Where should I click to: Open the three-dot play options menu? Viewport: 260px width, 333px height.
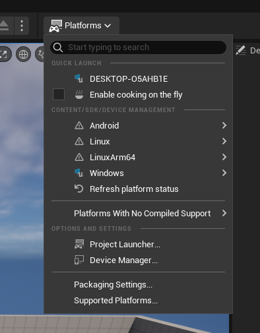(22, 26)
